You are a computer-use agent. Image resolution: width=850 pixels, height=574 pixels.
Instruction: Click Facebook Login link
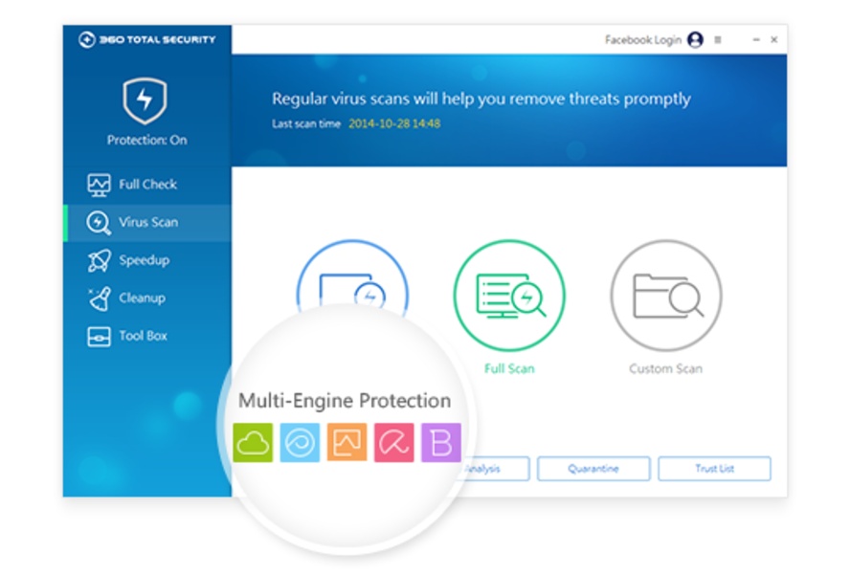tap(643, 40)
